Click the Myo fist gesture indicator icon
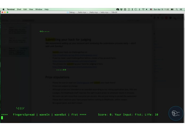This screenshot has height=131, width=185. (176, 113)
